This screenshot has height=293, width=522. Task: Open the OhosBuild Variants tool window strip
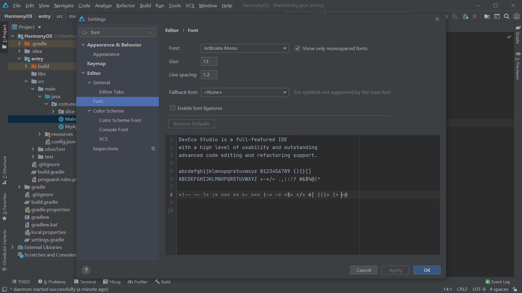point(4,250)
